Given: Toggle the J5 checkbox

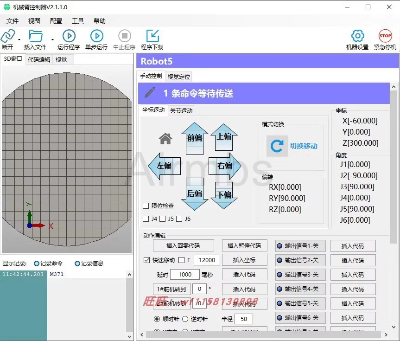Looking at the screenshot, I should pyautogui.click(x=163, y=219).
